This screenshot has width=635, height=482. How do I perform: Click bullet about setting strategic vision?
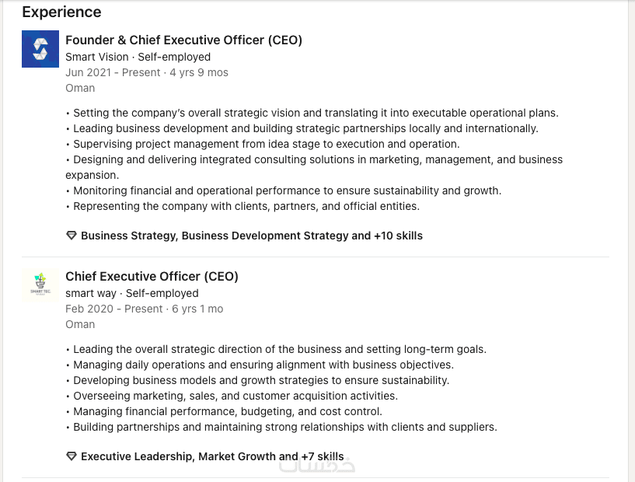315,113
